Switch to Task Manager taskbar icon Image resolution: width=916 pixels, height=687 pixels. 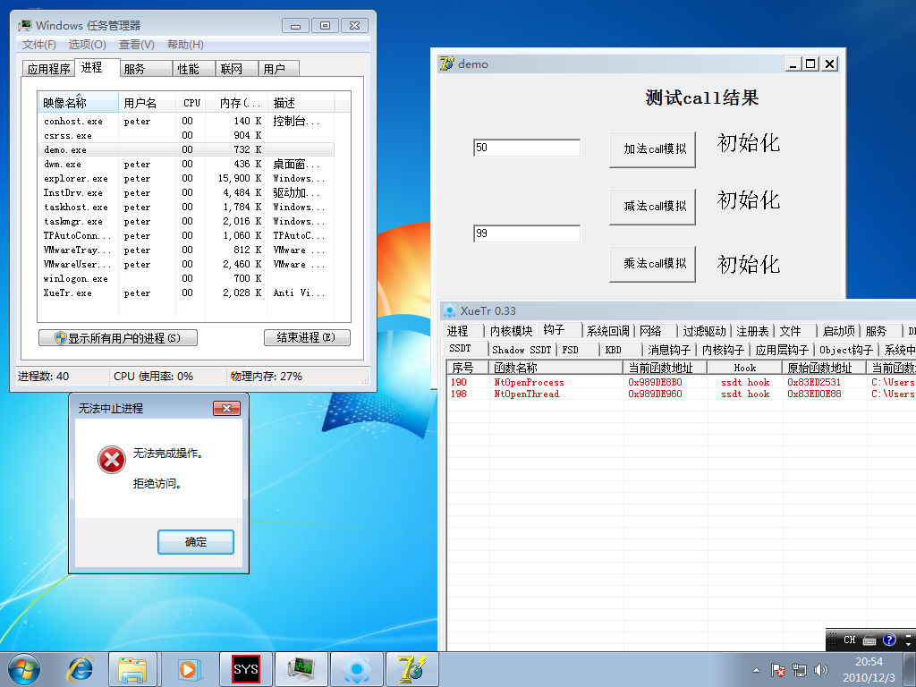(301, 669)
